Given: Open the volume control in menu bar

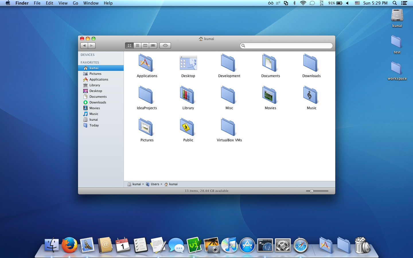Looking at the screenshot, I should click(x=347, y=3).
